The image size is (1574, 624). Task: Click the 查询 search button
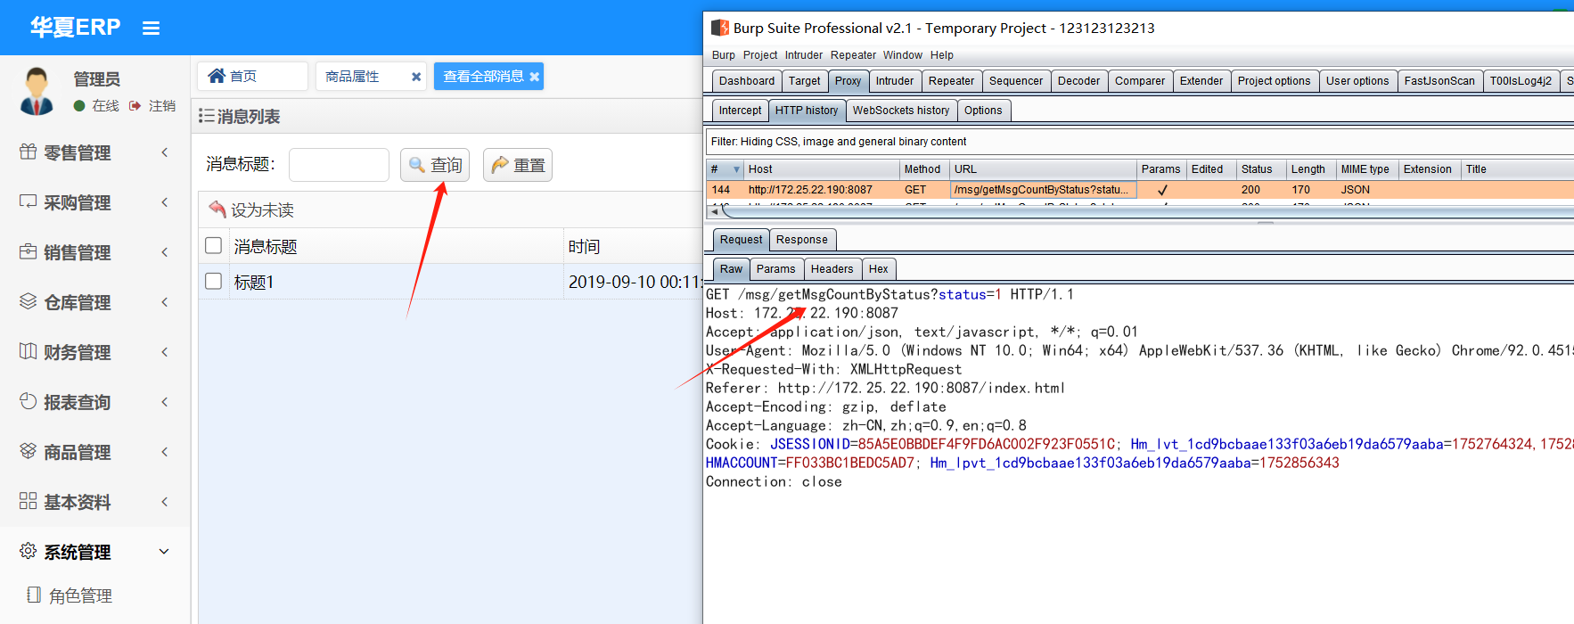435,165
